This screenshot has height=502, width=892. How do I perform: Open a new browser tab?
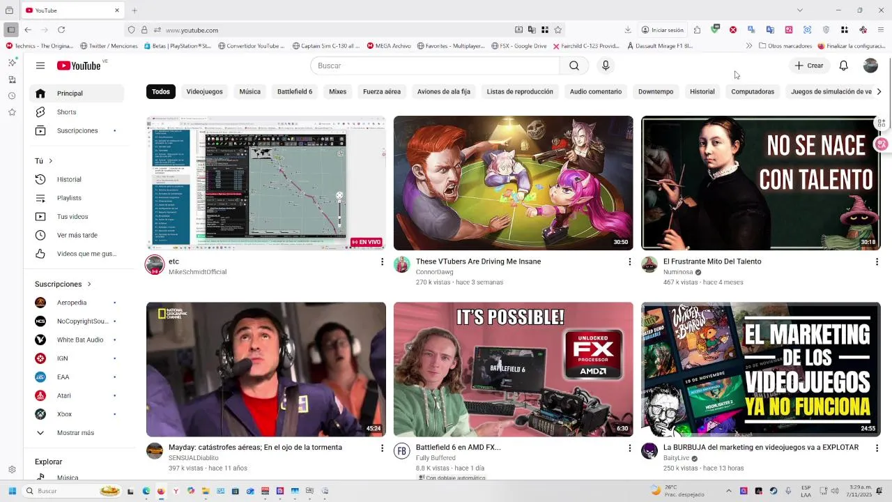134,10
